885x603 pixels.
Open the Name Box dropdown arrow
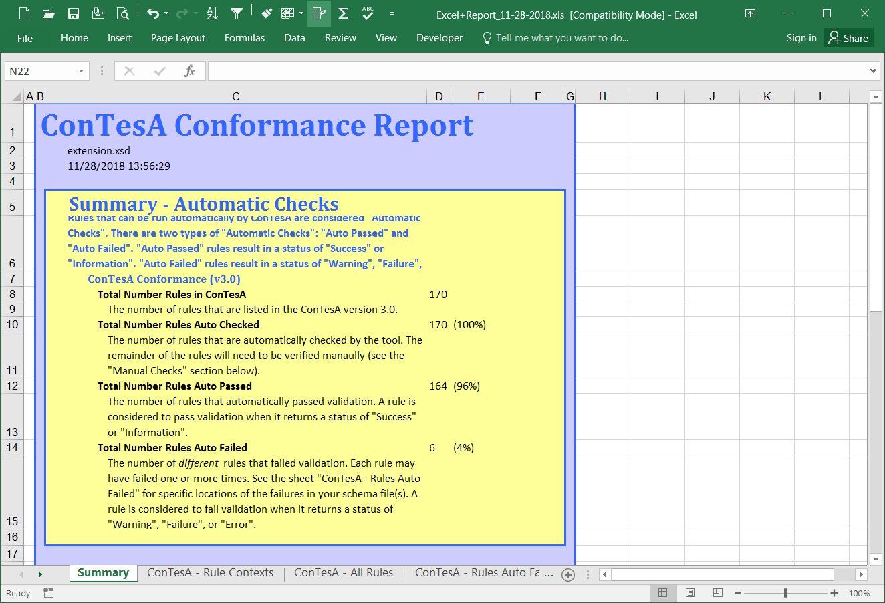coord(81,71)
